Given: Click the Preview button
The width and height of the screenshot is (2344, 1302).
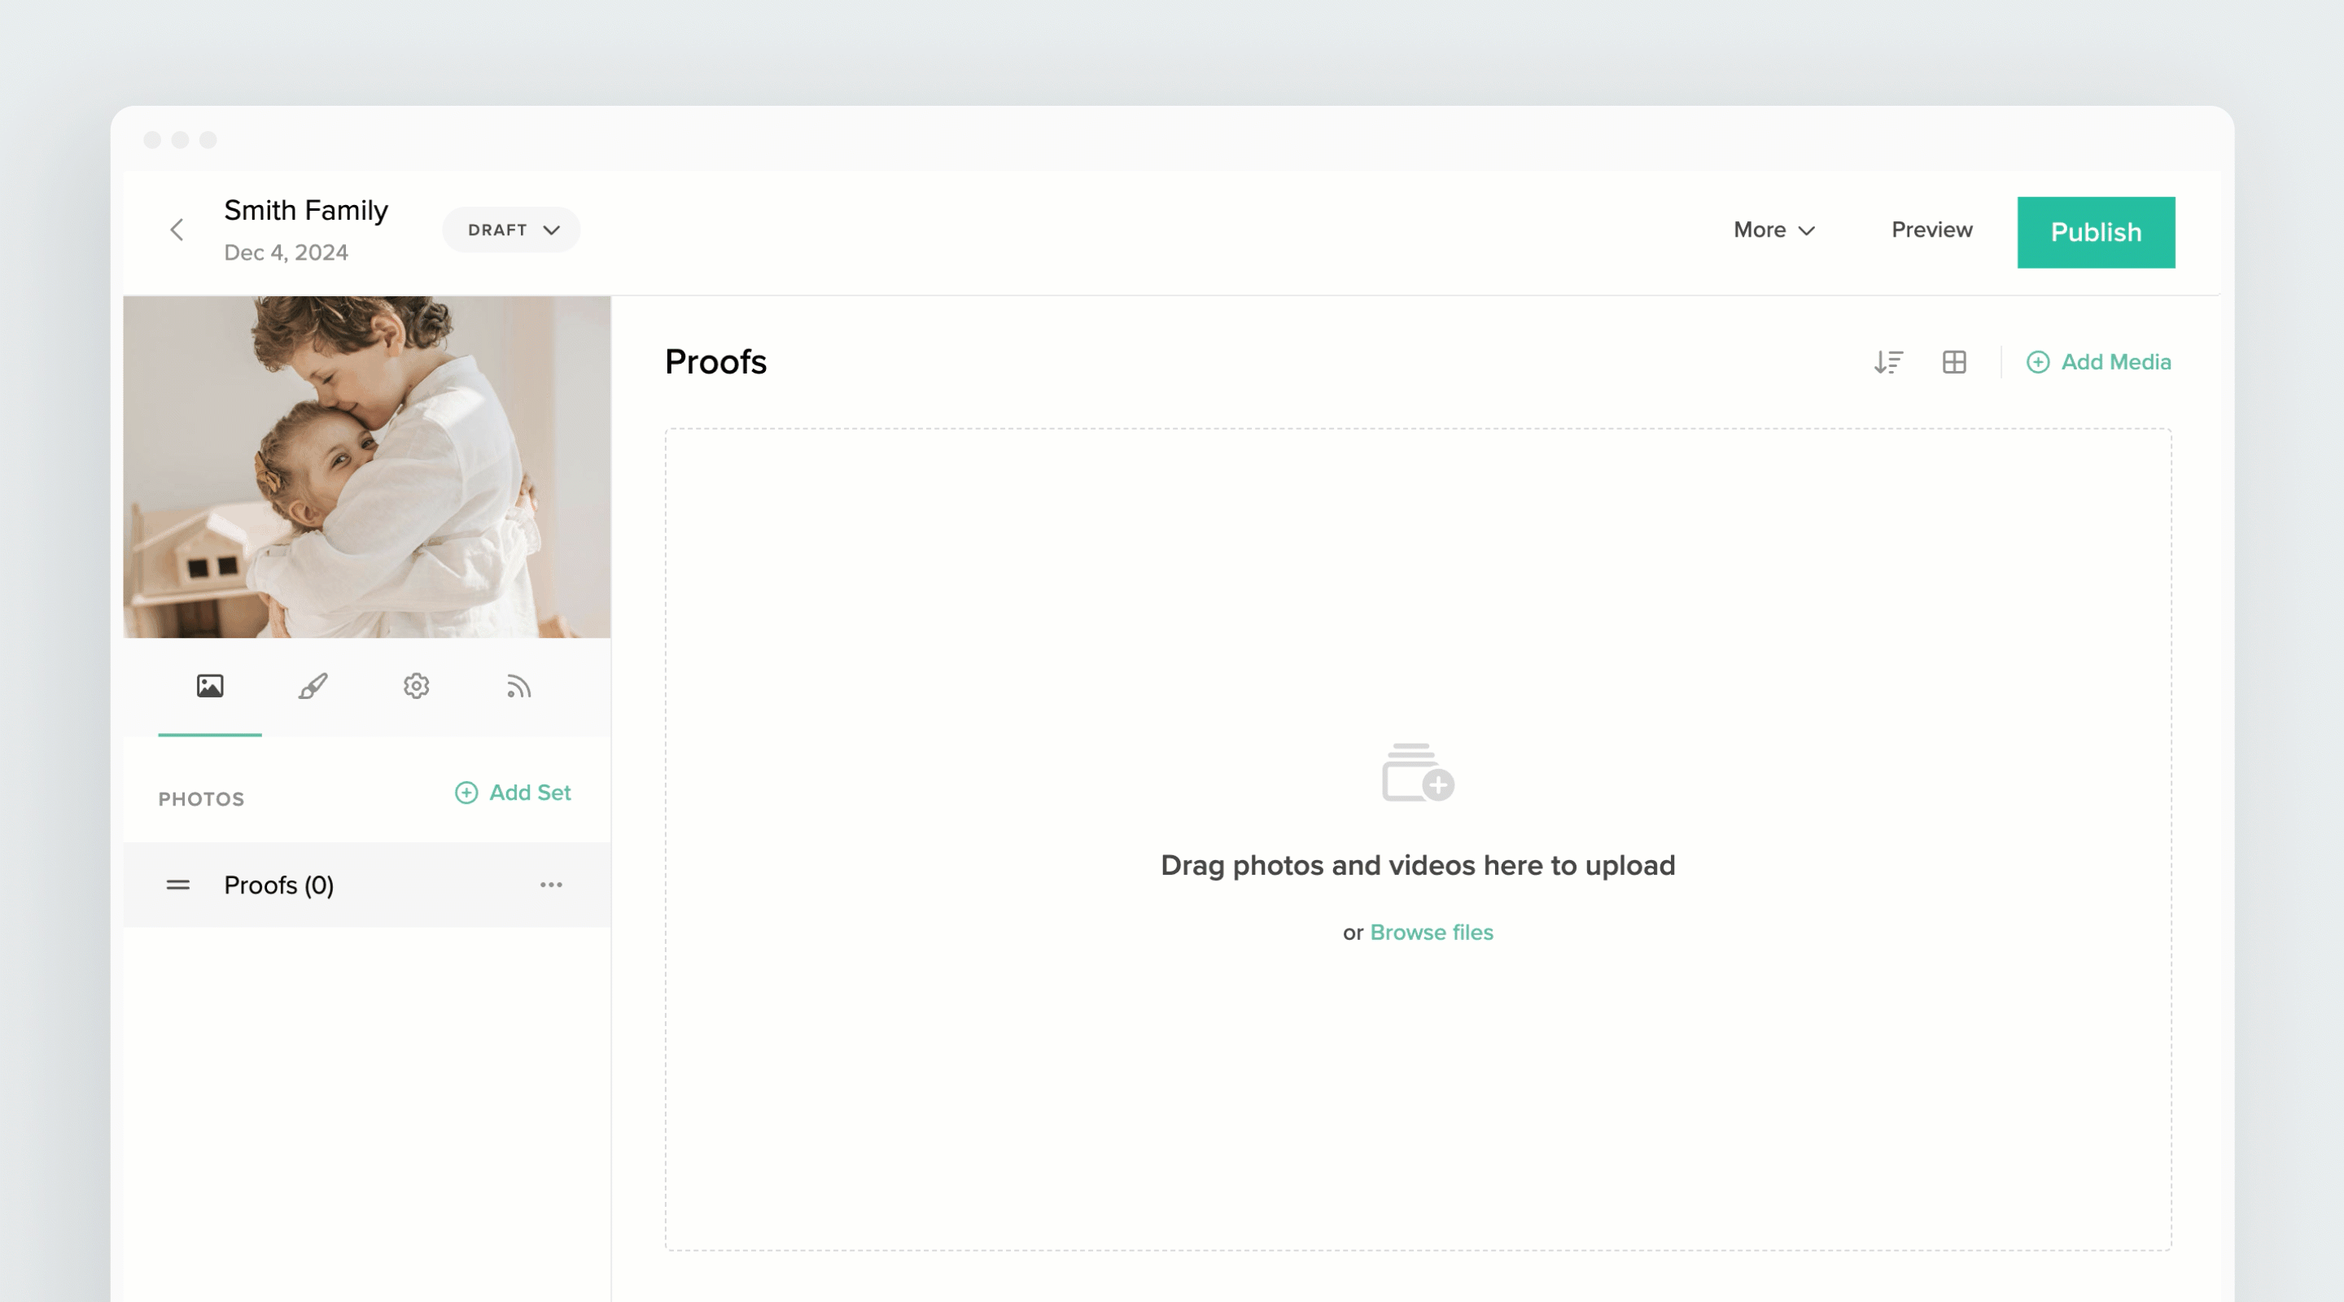Looking at the screenshot, I should (1932, 230).
